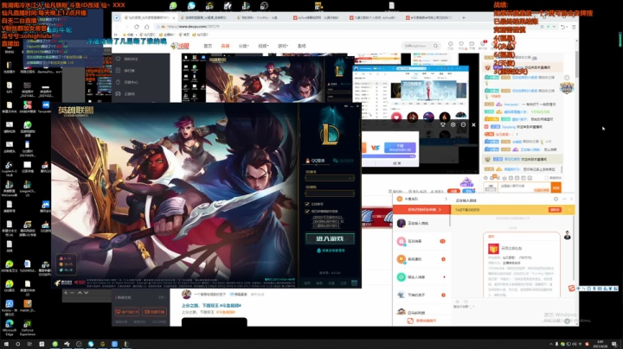The width and height of the screenshot is (623, 349).
Task: Open the 首页 menu on Douyu navigation
Action: pos(208,46)
